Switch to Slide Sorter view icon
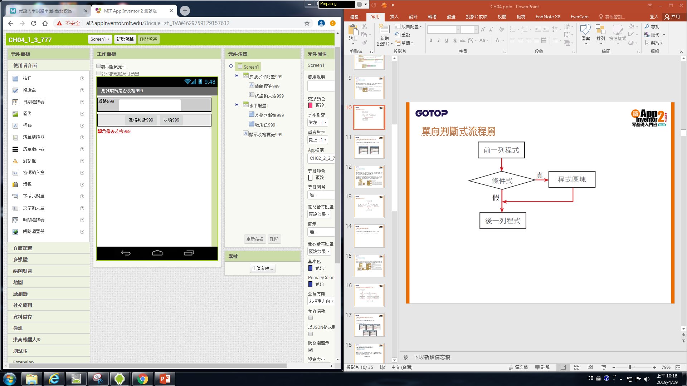687x386 pixels. pos(577,367)
